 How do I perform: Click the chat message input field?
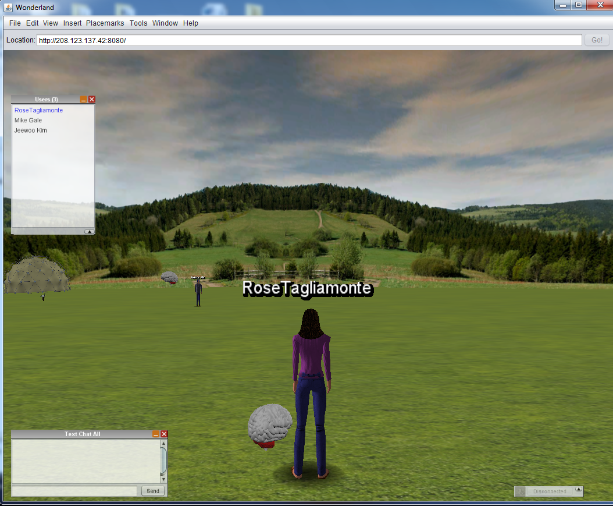point(74,491)
